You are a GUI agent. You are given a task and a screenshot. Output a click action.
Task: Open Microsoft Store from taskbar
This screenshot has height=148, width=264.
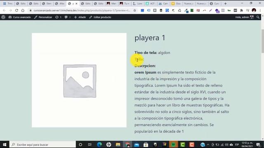click(146, 144)
